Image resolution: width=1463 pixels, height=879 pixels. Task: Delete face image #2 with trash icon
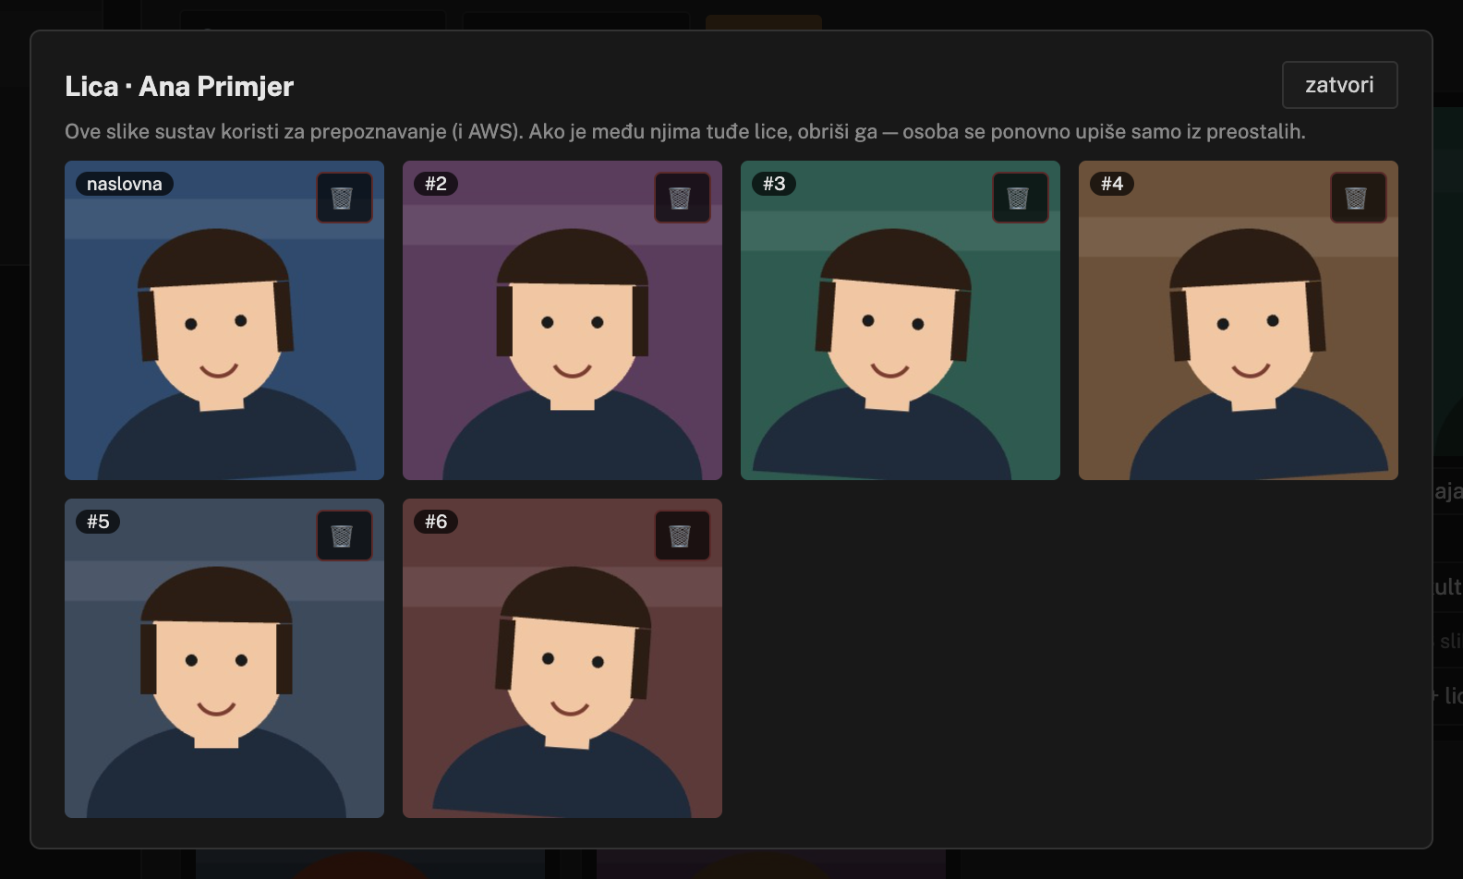tap(683, 198)
